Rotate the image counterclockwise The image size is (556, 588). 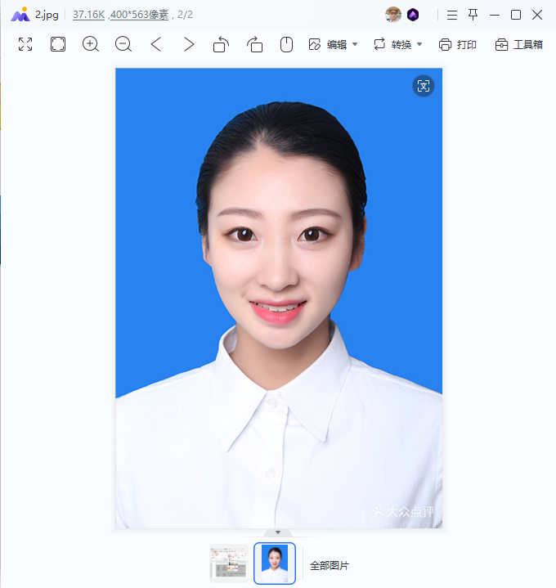(x=222, y=44)
